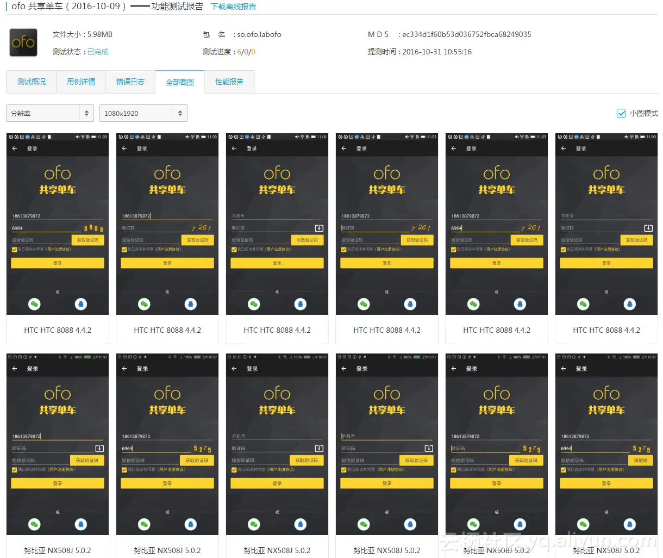Expand the 1080x1920 resolution dropdown
The height and width of the screenshot is (558, 663).
[x=143, y=113]
